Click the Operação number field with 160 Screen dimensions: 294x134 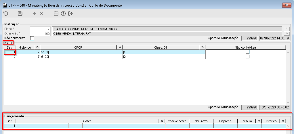pyautogui.click(x=40, y=34)
